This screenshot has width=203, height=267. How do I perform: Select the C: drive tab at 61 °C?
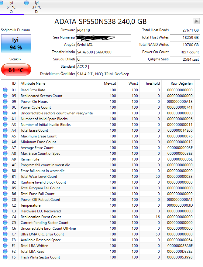pyautogui.click(x=11, y=7)
